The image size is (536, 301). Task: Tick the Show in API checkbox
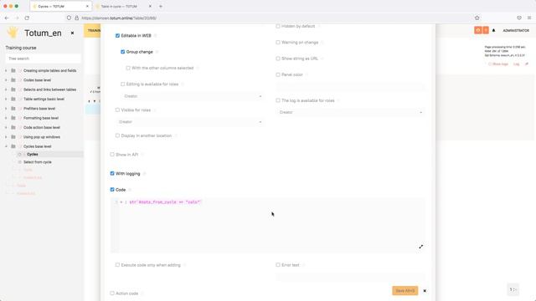tap(112, 155)
